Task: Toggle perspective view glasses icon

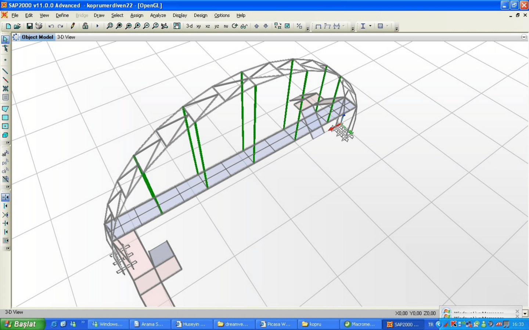Action: (x=244, y=26)
